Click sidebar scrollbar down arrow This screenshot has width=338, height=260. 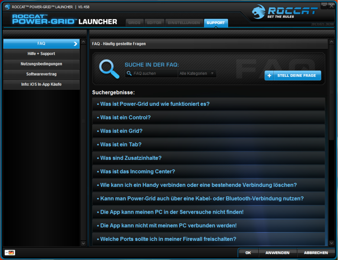(x=84, y=244)
